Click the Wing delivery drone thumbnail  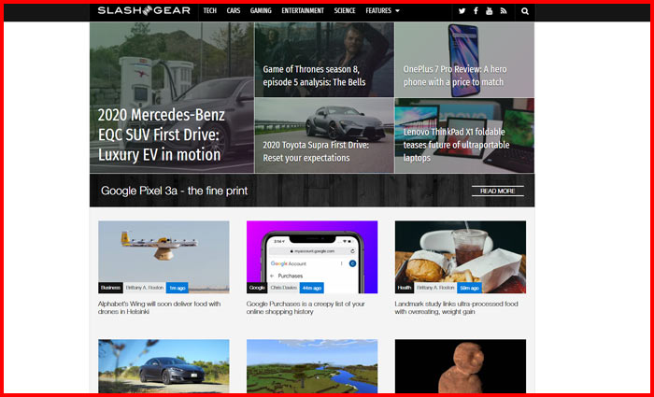[x=163, y=257]
